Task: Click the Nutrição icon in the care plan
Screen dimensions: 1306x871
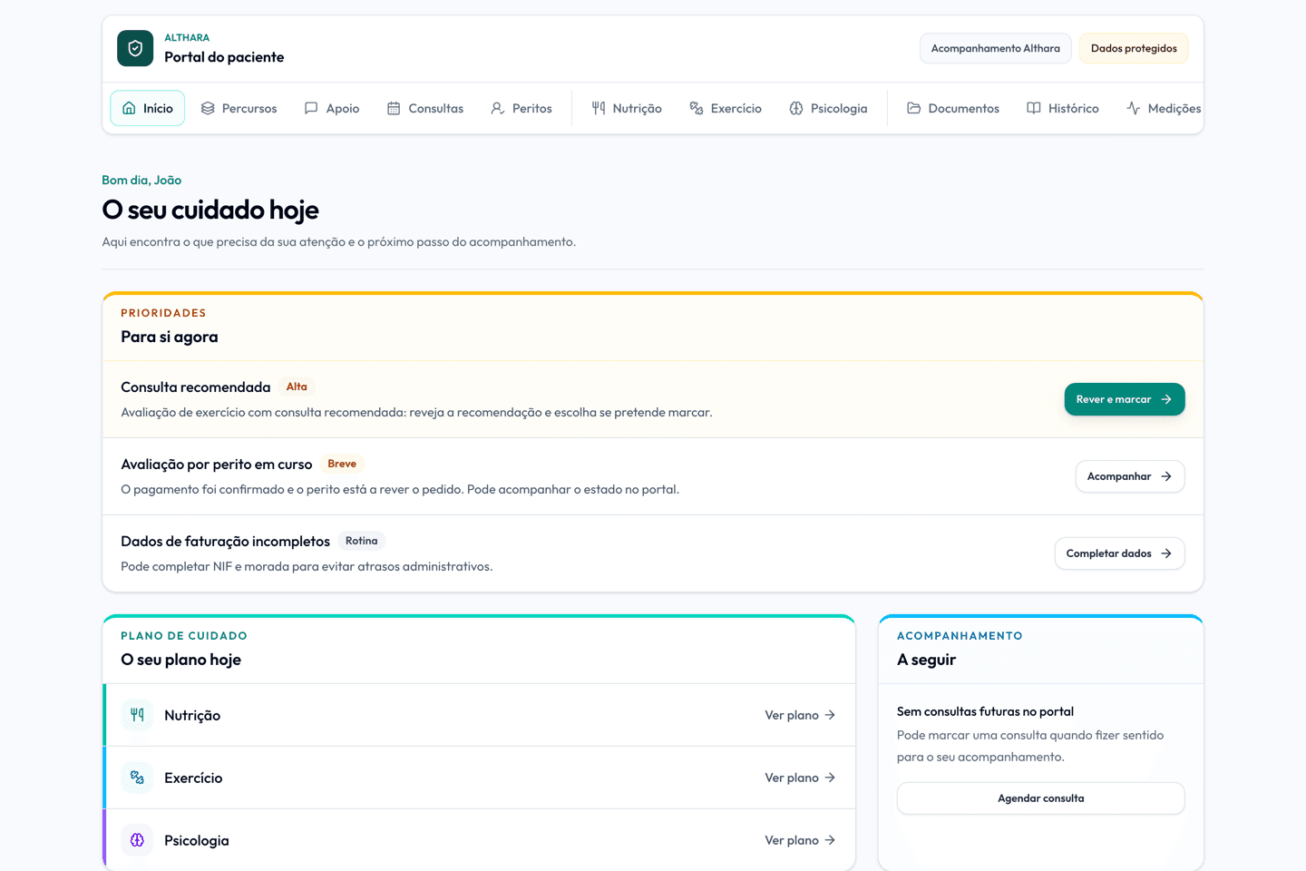Action: tap(137, 715)
